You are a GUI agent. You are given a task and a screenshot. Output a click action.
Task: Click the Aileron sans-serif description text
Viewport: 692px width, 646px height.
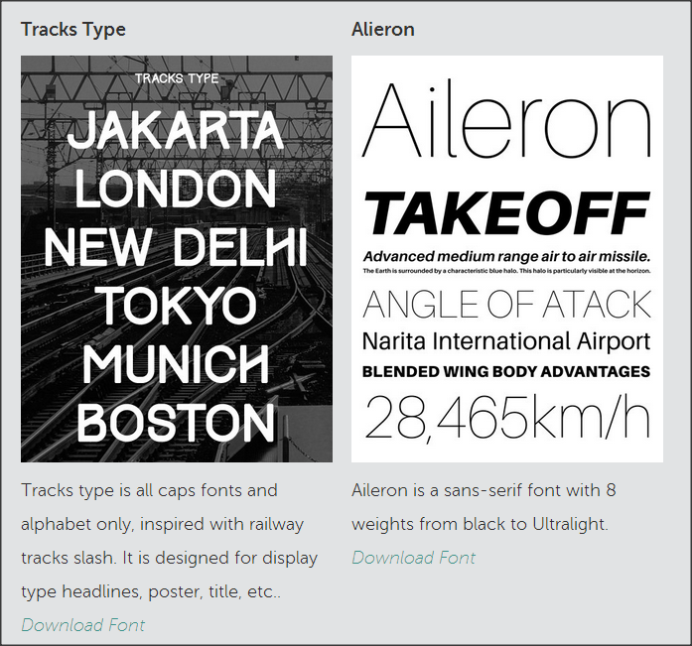(484, 507)
